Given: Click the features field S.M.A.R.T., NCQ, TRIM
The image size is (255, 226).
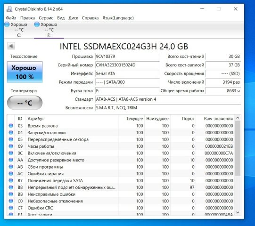Looking at the screenshot, I should pos(168,108).
